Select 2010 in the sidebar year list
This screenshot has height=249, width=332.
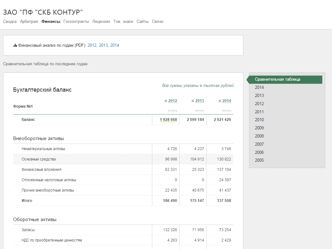[259, 120]
